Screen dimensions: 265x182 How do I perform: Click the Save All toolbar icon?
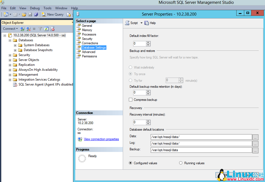click(36, 14)
